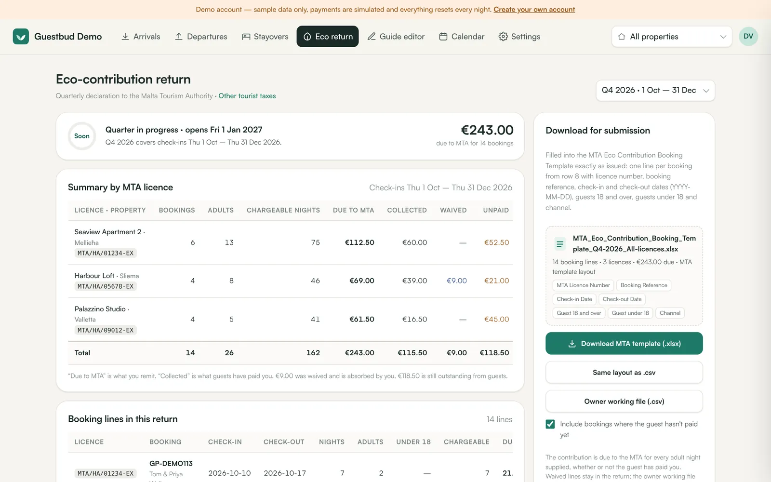
Task: Go to the Arrivals tab
Action: (x=141, y=37)
